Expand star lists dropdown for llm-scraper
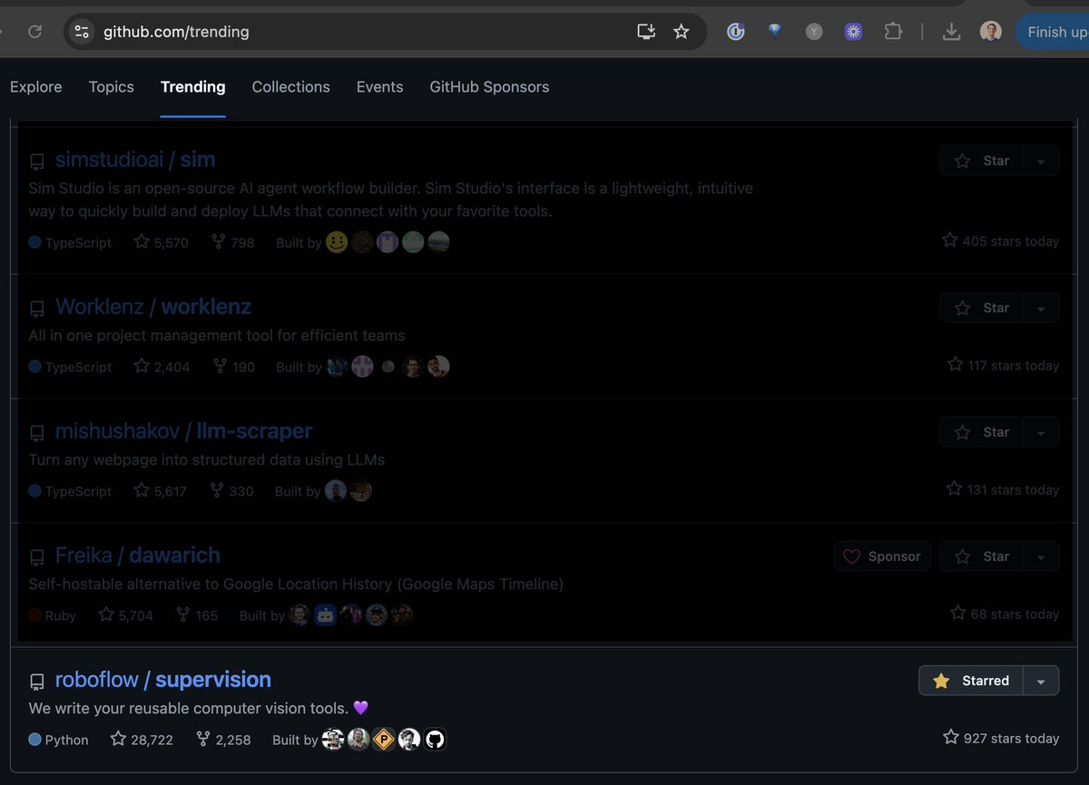 point(1041,433)
